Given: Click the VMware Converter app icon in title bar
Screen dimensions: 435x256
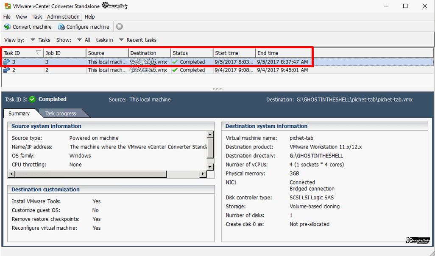Looking at the screenshot, I should [8, 6].
